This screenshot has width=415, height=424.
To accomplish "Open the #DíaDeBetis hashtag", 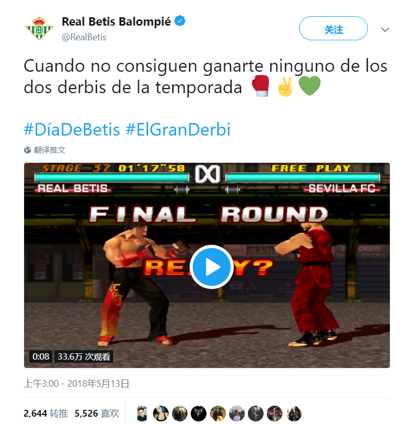I will [x=72, y=129].
